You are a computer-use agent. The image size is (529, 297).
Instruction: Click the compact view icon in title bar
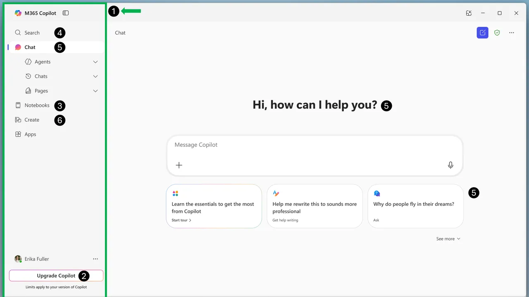coord(469,13)
